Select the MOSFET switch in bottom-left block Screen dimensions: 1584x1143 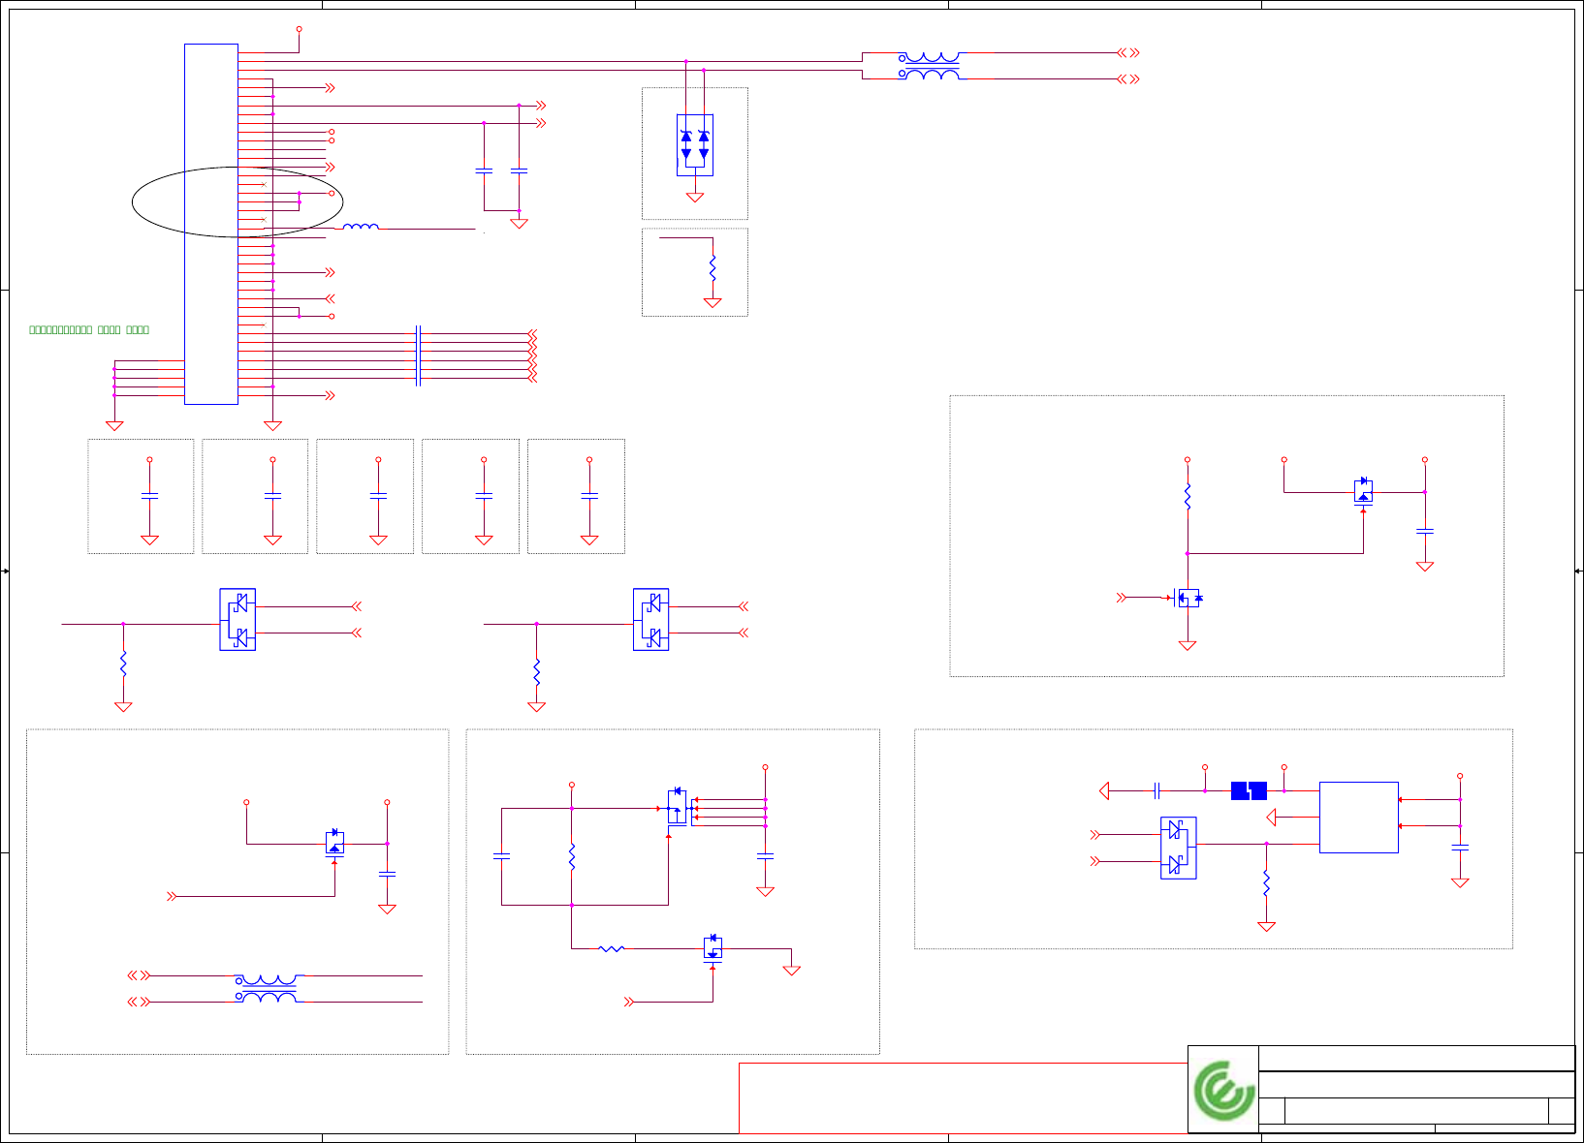[334, 843]
